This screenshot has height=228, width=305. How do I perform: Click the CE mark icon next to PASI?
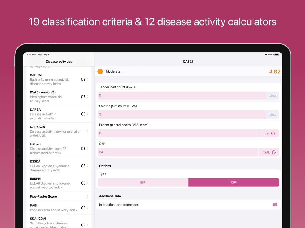coord(83,208)
